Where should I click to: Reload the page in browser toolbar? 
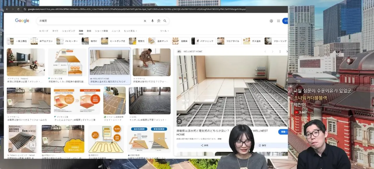[x=18, y=9]
